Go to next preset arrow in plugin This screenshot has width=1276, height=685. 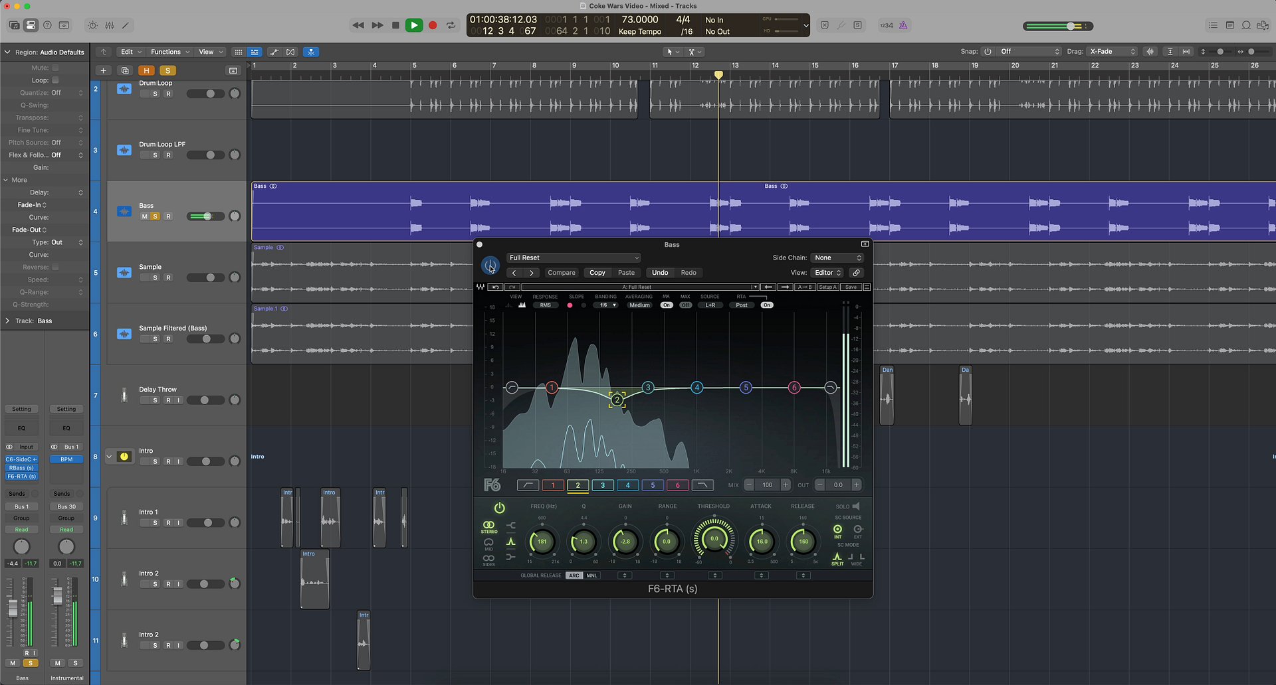point(531,273)
